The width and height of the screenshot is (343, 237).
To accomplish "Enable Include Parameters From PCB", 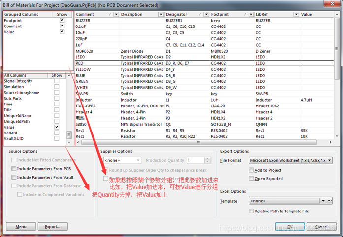I will pos(14,168).
